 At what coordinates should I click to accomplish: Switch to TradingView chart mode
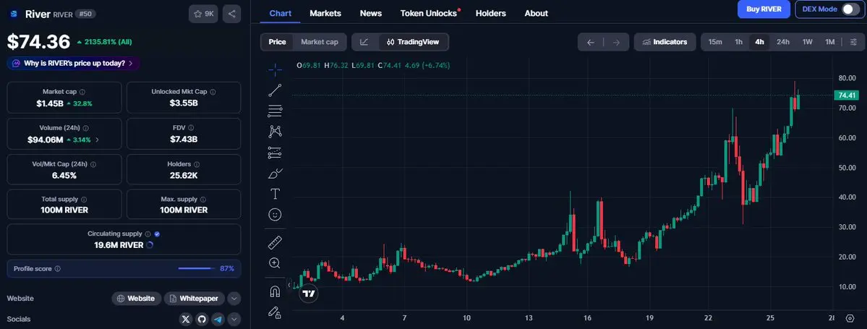[413, 42]
